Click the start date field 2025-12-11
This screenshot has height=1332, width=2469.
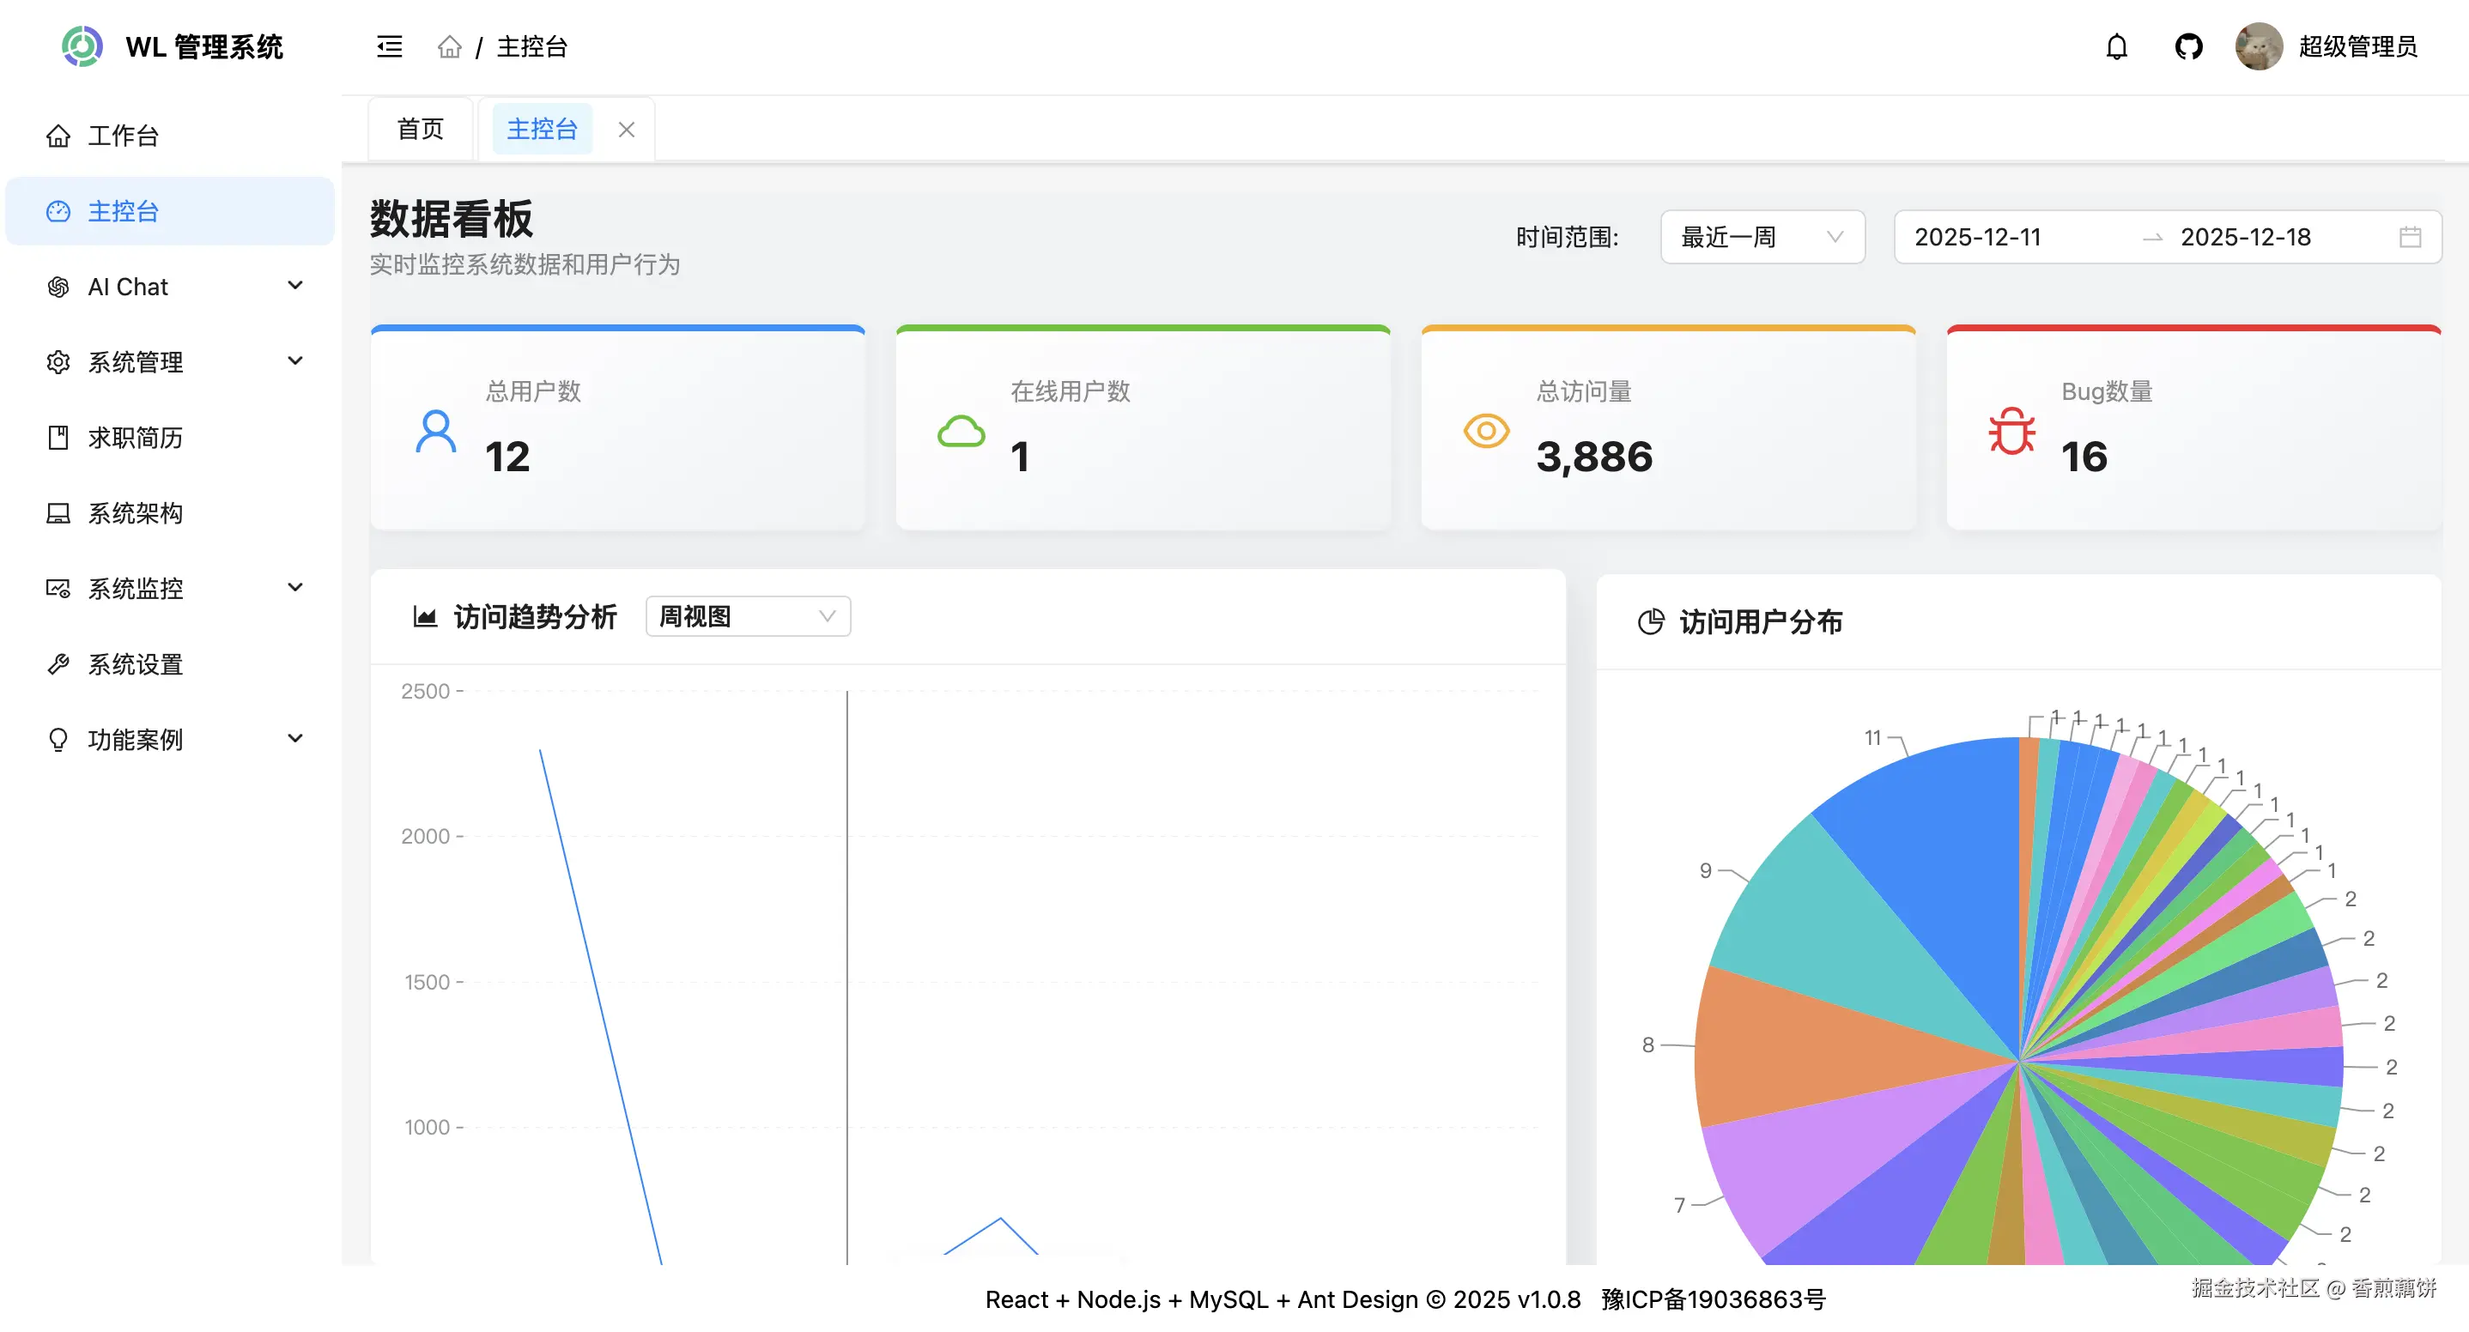pos(1978,237)
